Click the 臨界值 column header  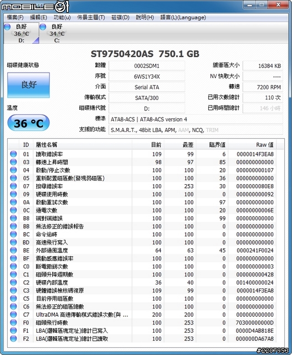[212, 145]
